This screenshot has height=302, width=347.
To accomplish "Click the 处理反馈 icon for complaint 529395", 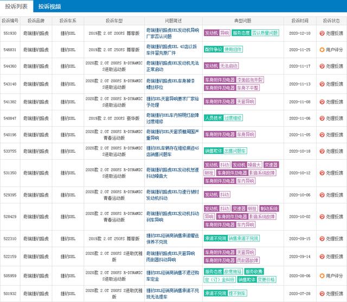I will 322,195.
